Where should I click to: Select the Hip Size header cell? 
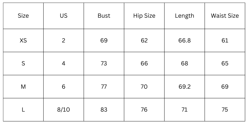(x=144, y=16)
